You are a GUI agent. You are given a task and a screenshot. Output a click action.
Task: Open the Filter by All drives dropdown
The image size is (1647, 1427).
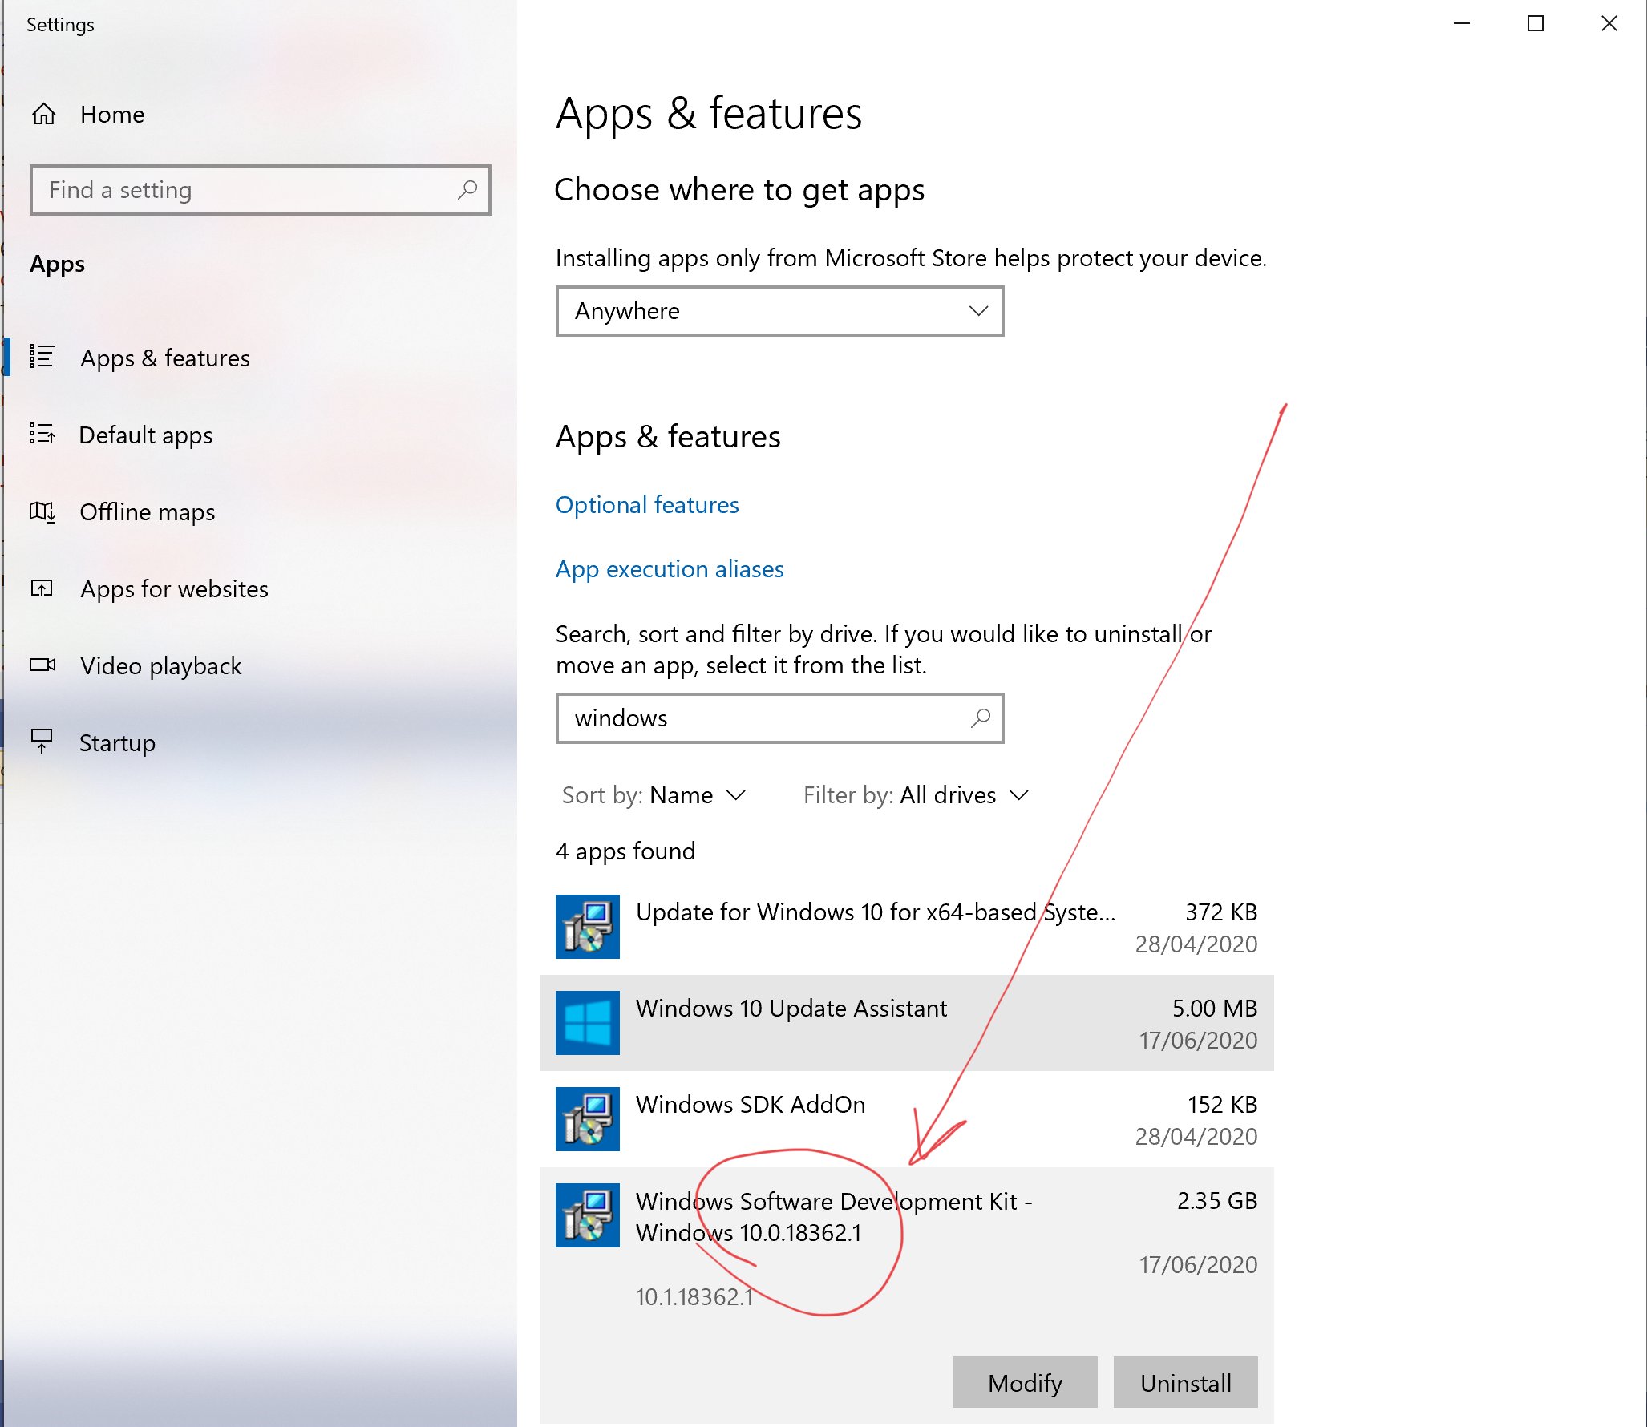tap(916, 795)
